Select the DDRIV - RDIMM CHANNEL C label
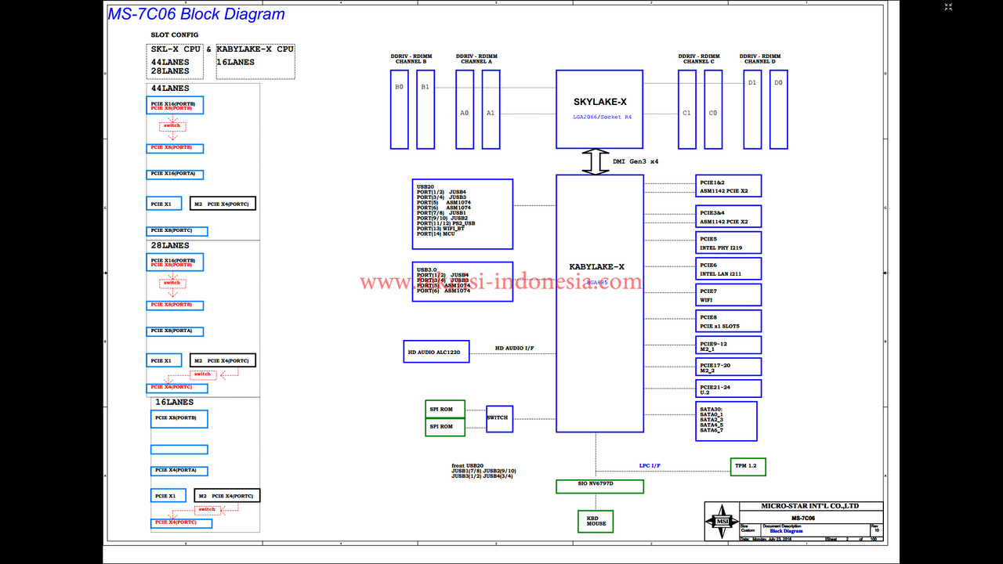 click(699, 59)
